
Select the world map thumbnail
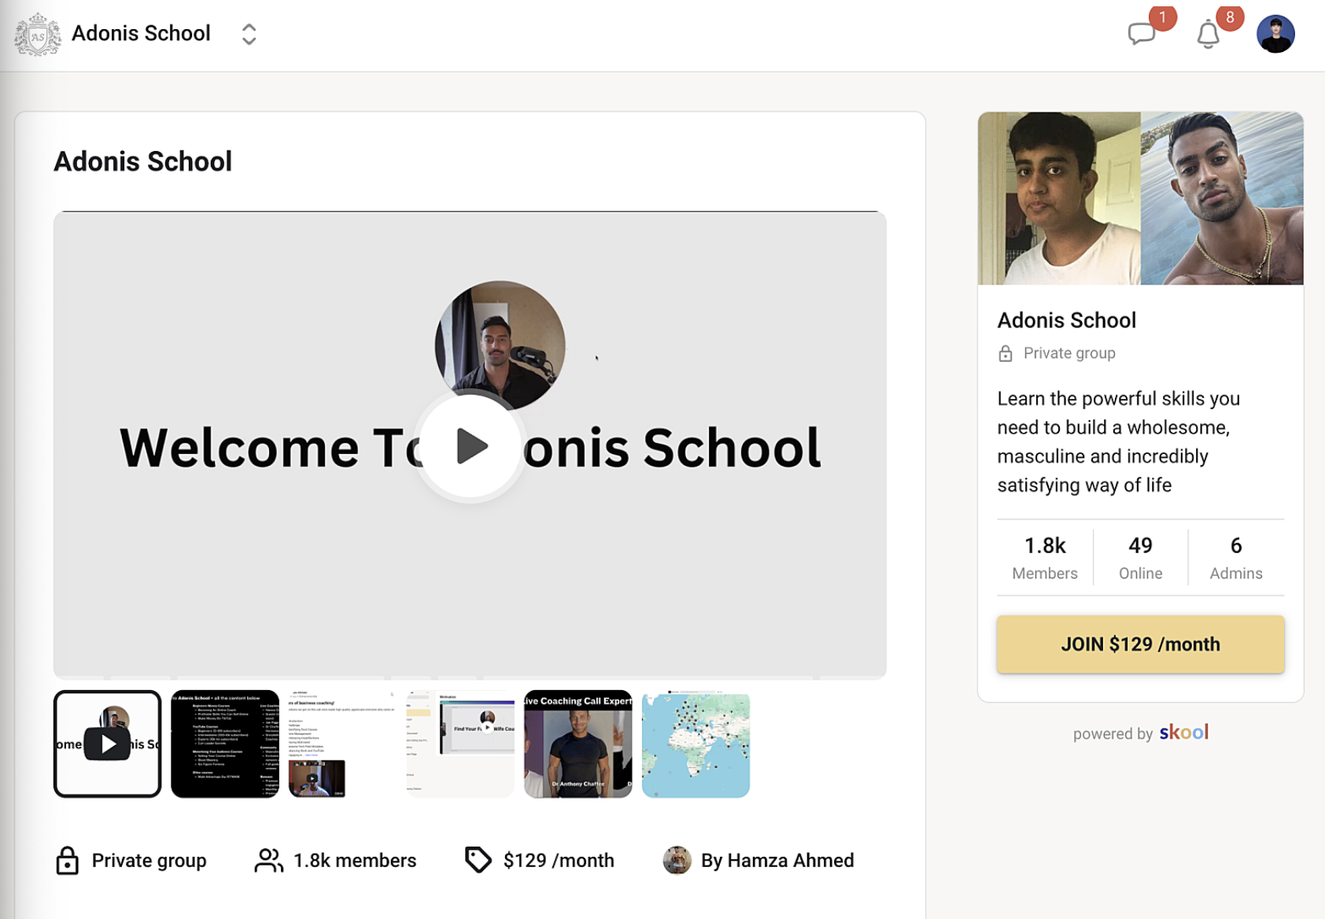coord(696,744)
